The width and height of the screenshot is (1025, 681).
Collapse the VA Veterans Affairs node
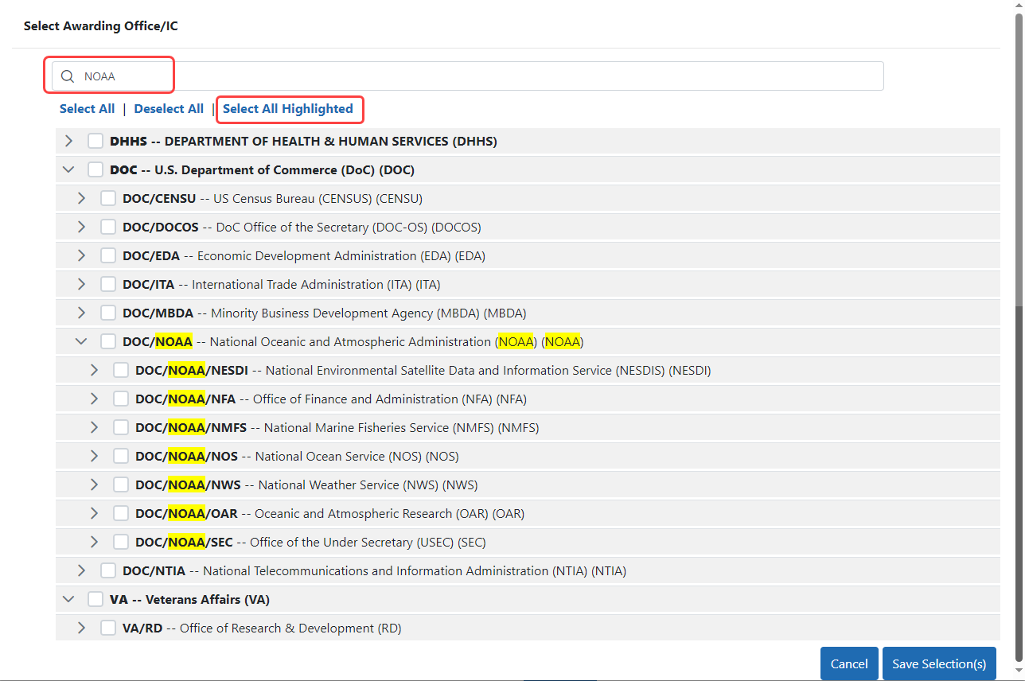coord(68,599)
